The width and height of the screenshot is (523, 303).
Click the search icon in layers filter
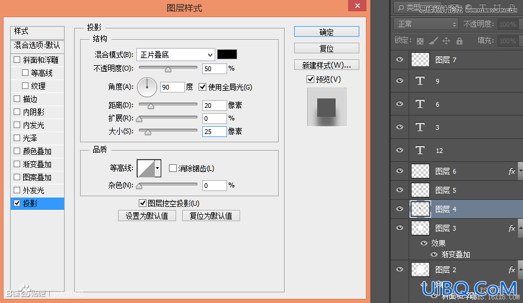[x=401, y=7]
